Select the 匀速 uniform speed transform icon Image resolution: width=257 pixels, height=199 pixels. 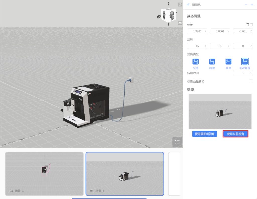point(196,62)
